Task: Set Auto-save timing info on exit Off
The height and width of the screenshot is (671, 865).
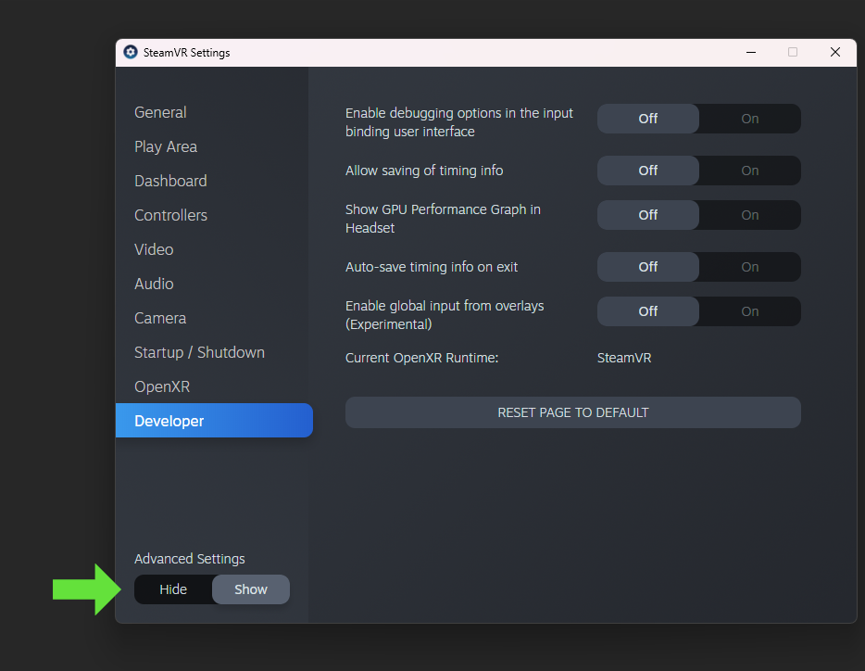Action: coord(647,267)
